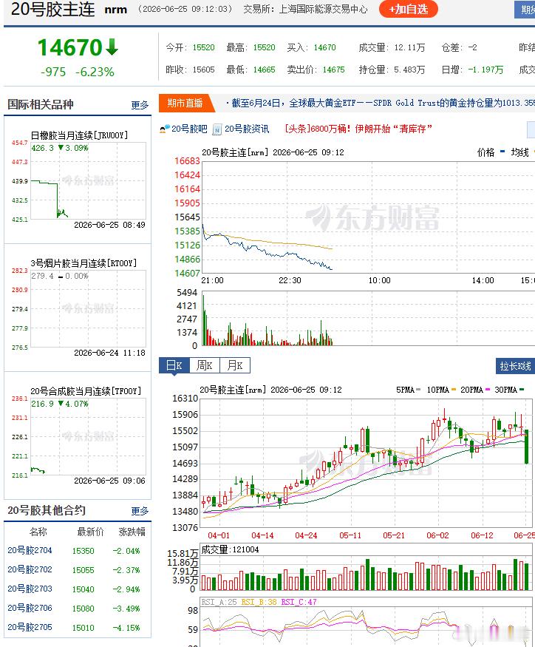Click the 成交量:121004 label on volume chart
Screen dimensions: 535x647
(x=230, y=549)
